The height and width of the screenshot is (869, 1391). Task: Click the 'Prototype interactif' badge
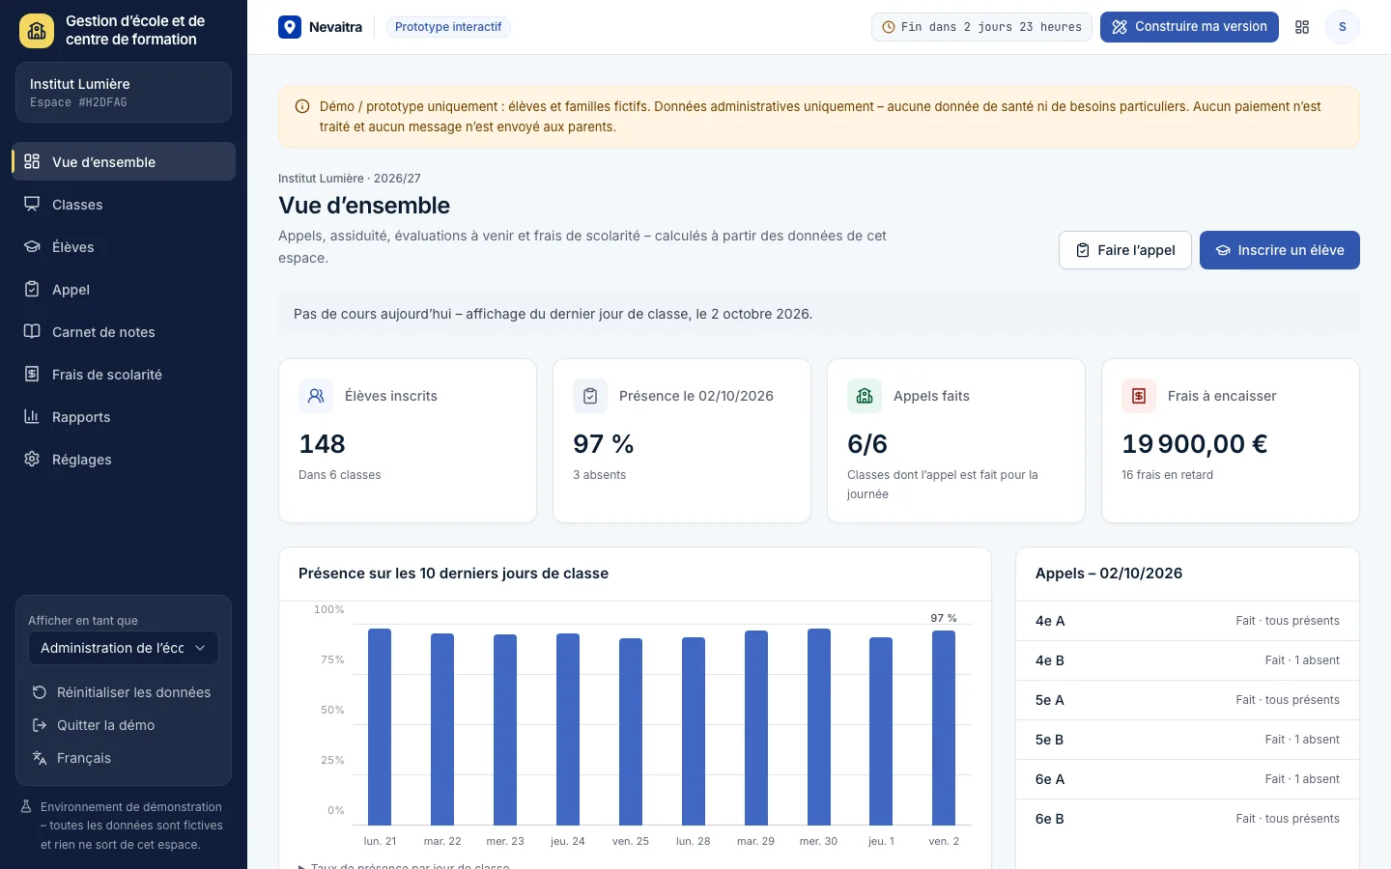448,27
